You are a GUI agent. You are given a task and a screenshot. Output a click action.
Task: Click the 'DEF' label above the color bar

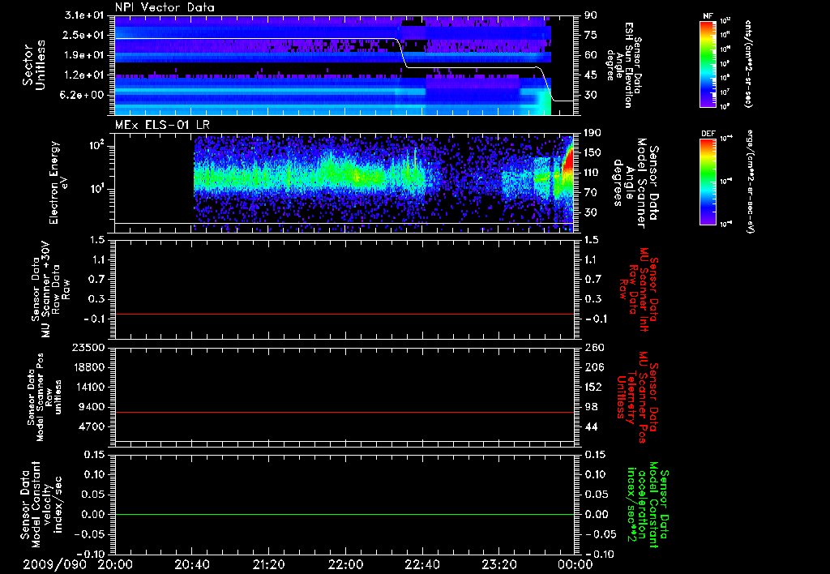pyautogui.click(x=708, y=134)
